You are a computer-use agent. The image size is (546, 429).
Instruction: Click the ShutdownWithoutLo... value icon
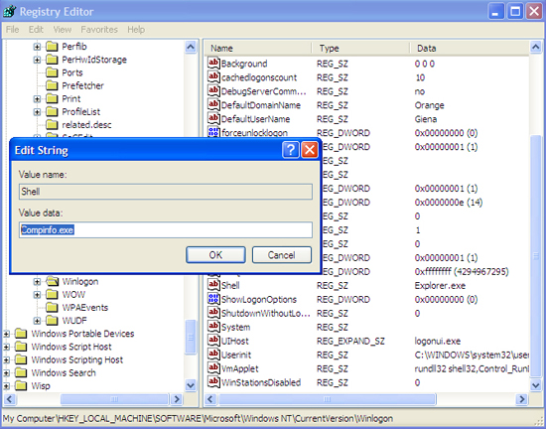[x=213, y=313]
